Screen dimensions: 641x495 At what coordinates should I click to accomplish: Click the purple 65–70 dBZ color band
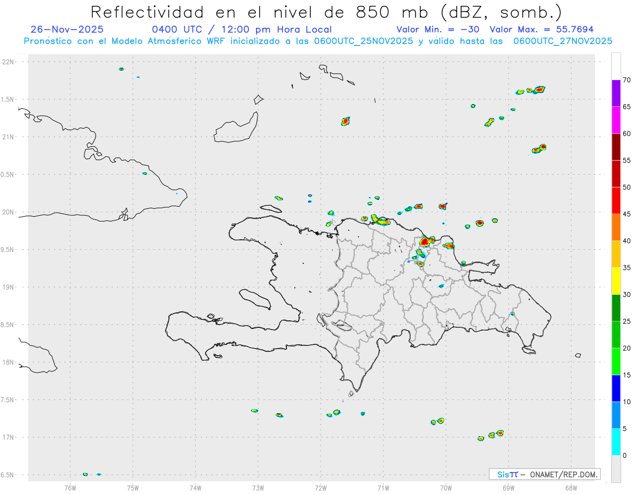coord(616,93)
